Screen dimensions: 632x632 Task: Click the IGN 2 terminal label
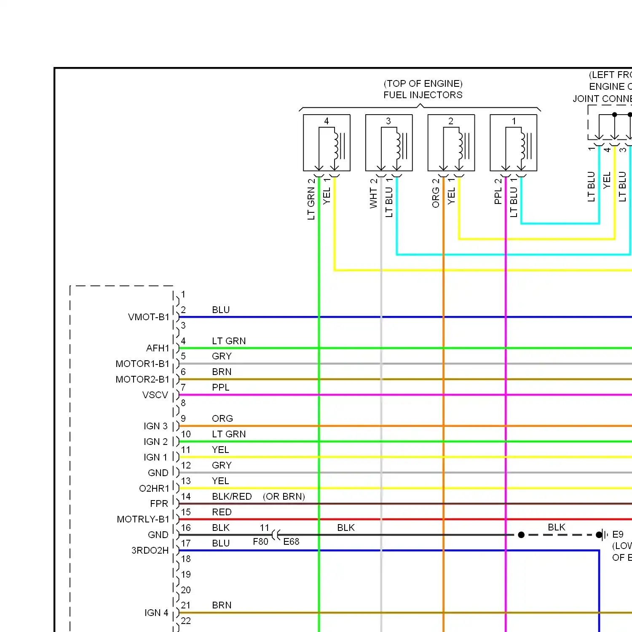[155, 442]
